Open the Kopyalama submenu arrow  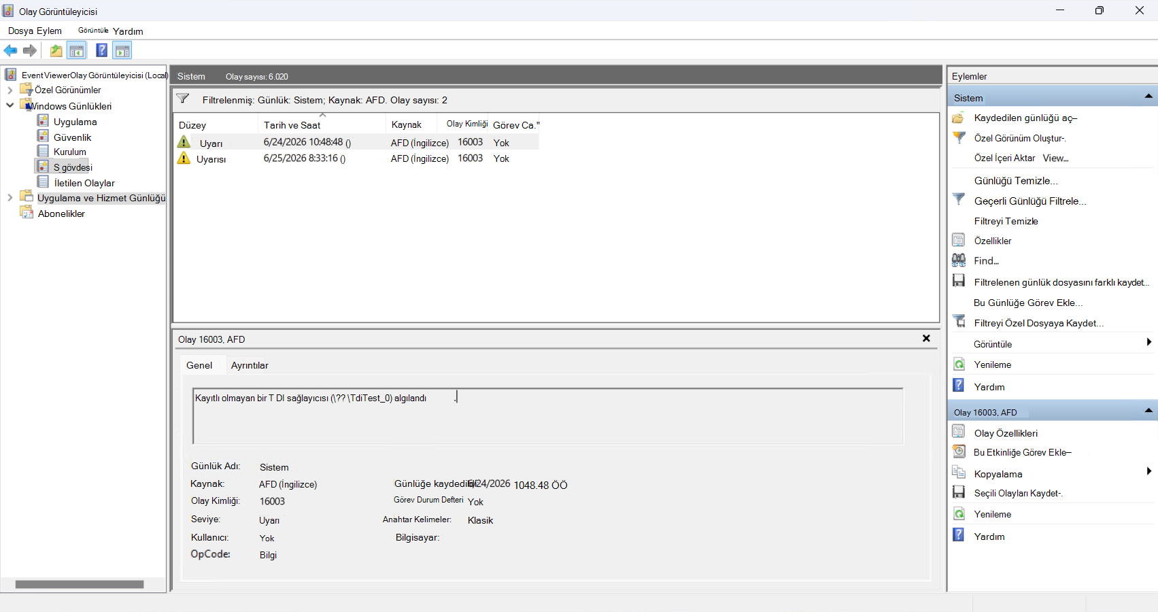click(1149, 471)
